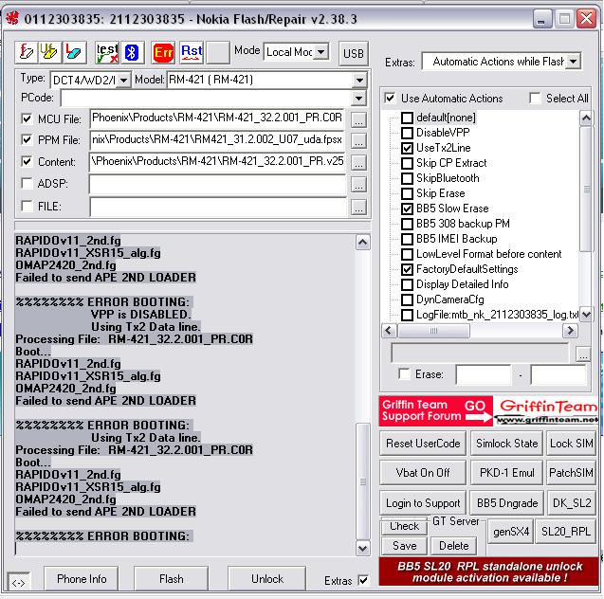604x599 pixels.
Task: Uncheck the BB5 Slow Erase option
Action: pyautogui.click(x=407, y=209)
